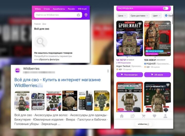Click the Главная breadcrumb
185x136 pixels.
38,24
